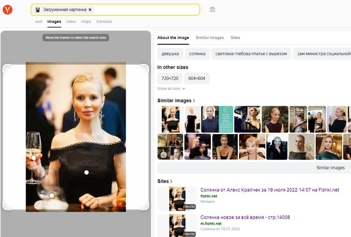Click the Михаил snippet text
The width and height of the screenshot is (351, 237).
point(208,201)
